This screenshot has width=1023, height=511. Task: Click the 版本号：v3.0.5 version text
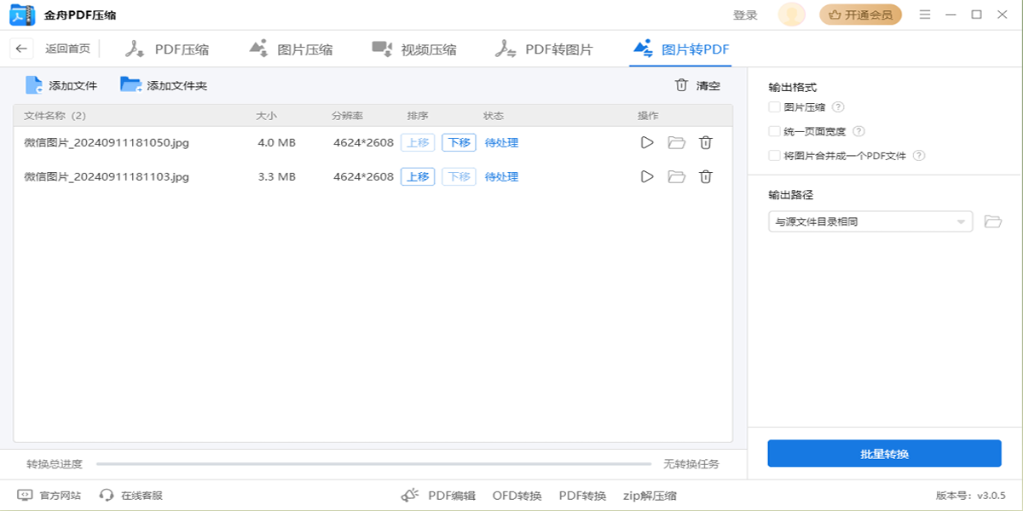pyautogui.click(x=970, y=495)
